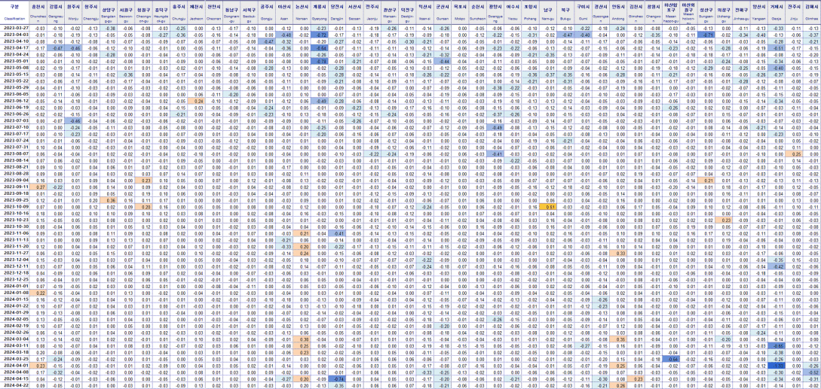Select the 2023-12-11 row label
Screen dimensions: 821x389
click(x=14, y=266)
